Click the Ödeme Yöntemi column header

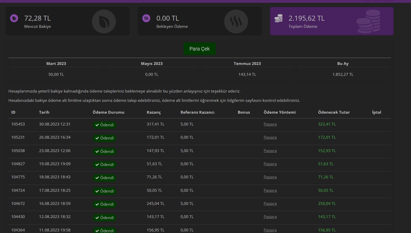(x=280, y=112)
